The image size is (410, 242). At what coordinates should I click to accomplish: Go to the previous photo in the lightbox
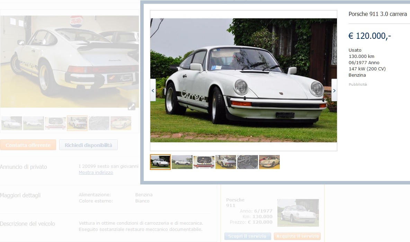[153, 90]
